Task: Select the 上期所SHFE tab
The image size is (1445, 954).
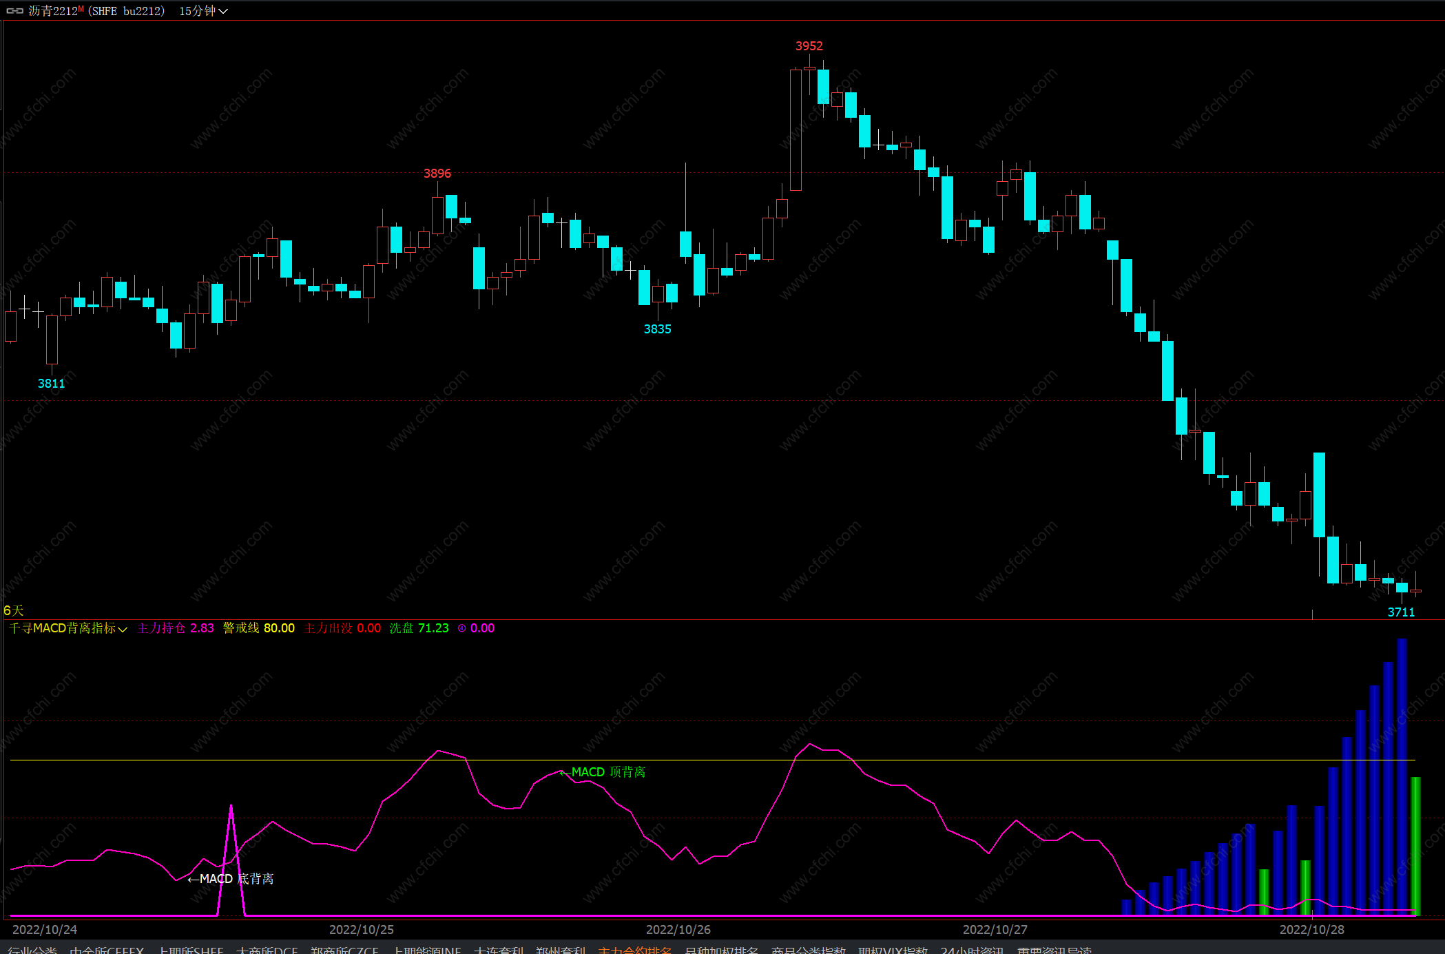Action: point(191,950)
